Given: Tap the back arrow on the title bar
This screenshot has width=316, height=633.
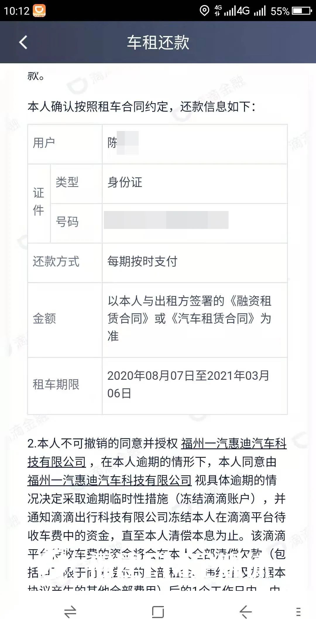Looking at the screenshot, I should pyautogui.click(x=23, y=43).
